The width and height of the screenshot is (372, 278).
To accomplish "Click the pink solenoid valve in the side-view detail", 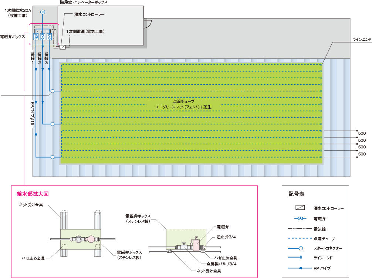I will pyautogui.click(x=196, y=245).
